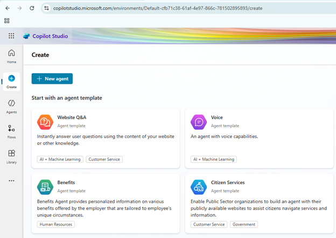Click the Human Resources tag

pos(55,225)
